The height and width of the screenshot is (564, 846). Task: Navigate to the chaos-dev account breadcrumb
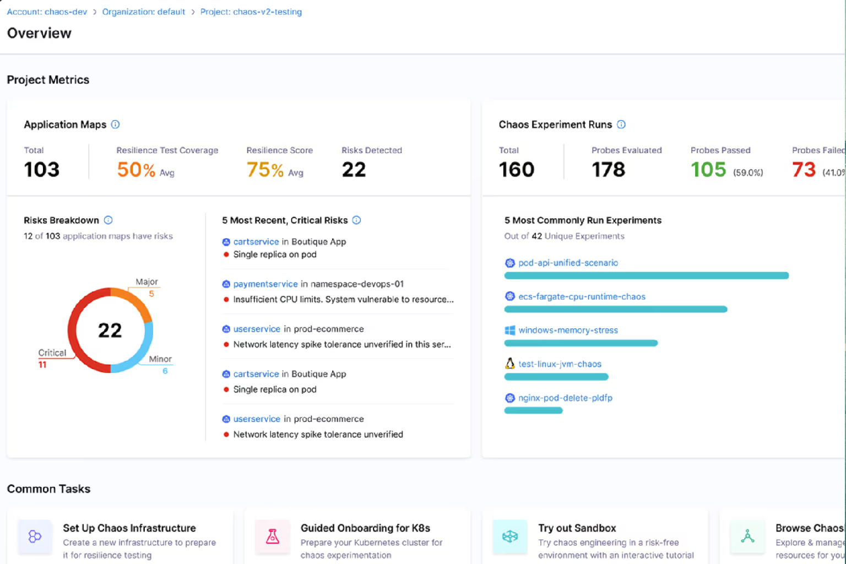[47, 12]
